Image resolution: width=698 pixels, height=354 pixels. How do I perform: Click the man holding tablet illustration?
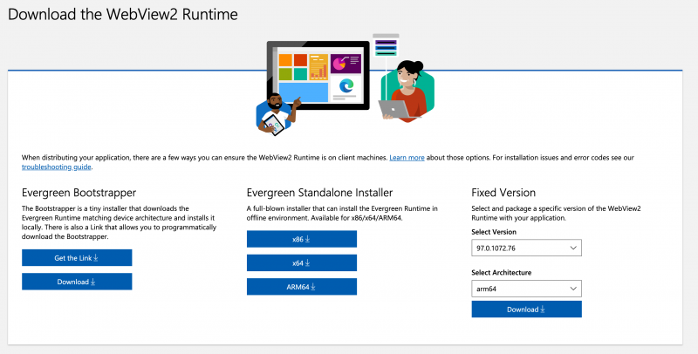[277, 114]
